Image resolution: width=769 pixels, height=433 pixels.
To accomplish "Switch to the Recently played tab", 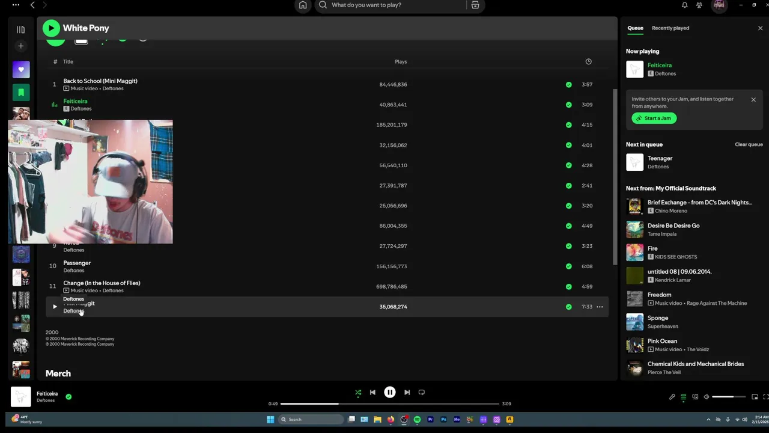I will 670,28.
